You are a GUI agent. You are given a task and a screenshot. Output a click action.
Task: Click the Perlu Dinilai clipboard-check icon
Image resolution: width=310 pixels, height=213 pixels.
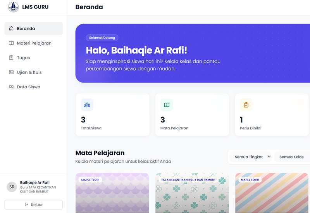pyautogui.click(x=246, y=105)
